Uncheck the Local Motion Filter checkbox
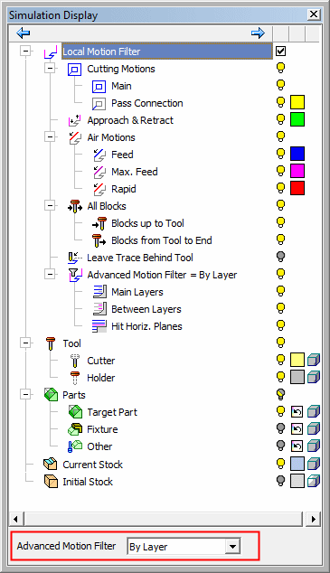Image resolution: width=330 pixels, height=573 pixels. coord(280,52)
